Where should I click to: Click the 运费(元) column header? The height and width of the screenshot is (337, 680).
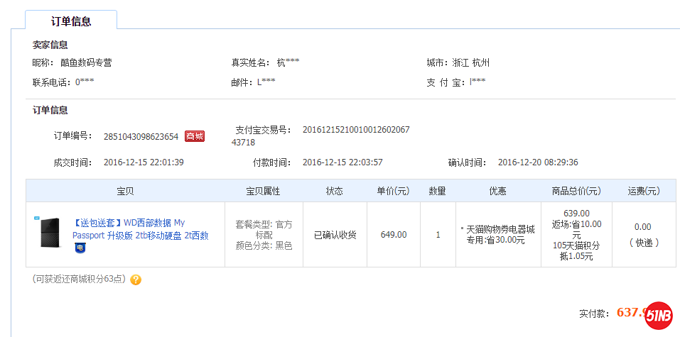tap(644, 191)
